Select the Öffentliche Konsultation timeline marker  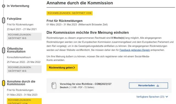pyautogui.click(x=4, y=50)
